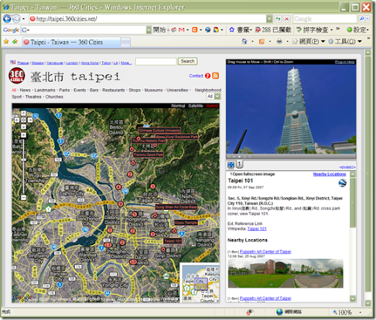Open the Google toolbar search box dropdown

[x=148, y=30]
